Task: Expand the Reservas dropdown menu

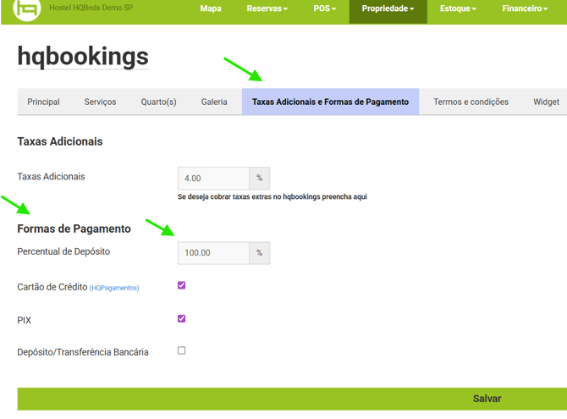Action: [267, 8]
